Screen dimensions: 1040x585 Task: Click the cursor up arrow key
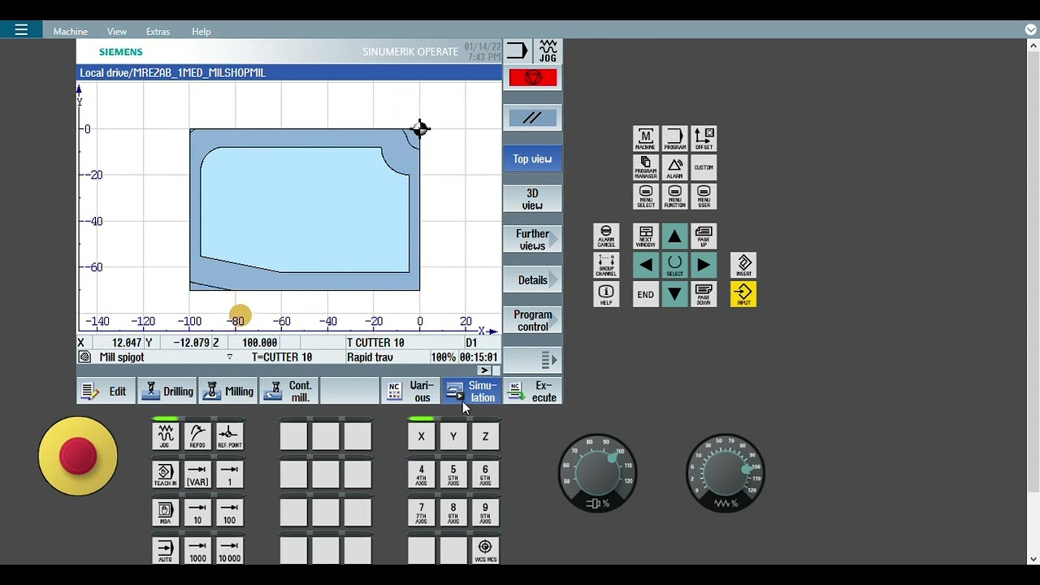(674, 236)
